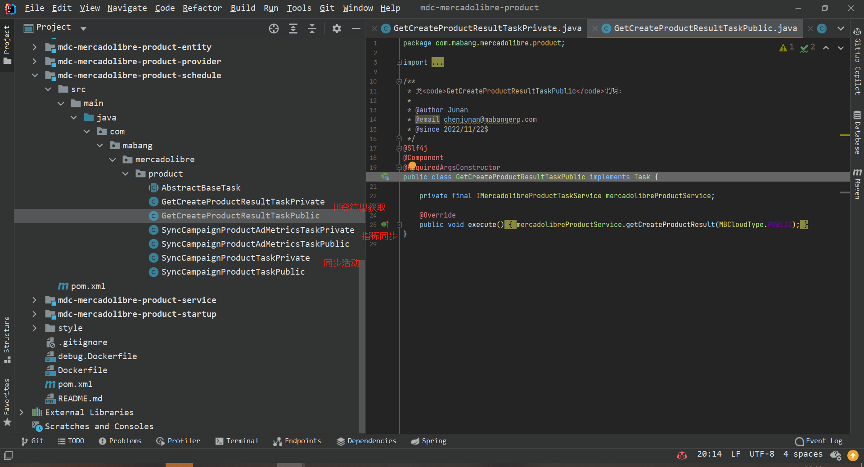
Task: Open Project panel settings gear
Action: tap(337, 29)
